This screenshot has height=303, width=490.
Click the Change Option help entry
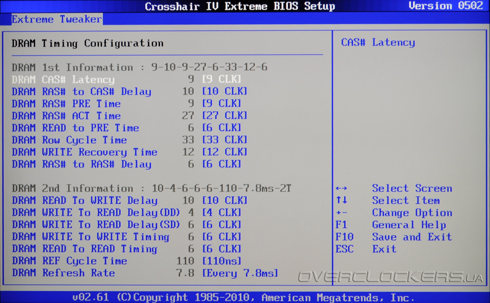(x=412, y=213)
